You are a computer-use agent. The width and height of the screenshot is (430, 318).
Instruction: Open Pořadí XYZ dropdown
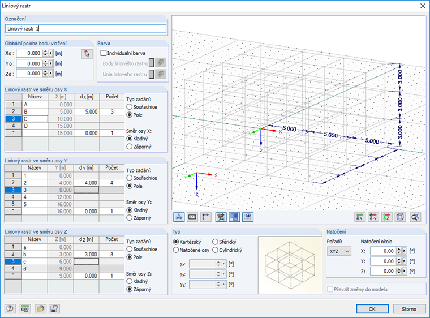pyautogui.click(x=339, y=251)
